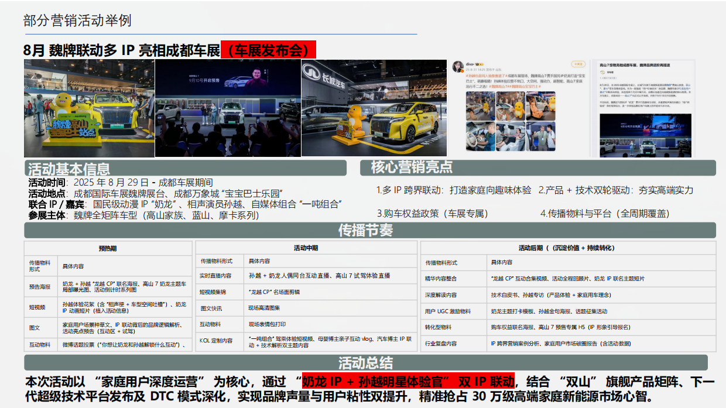Click highlight 3.购车权益政策（车展专属）

[433, 214]
